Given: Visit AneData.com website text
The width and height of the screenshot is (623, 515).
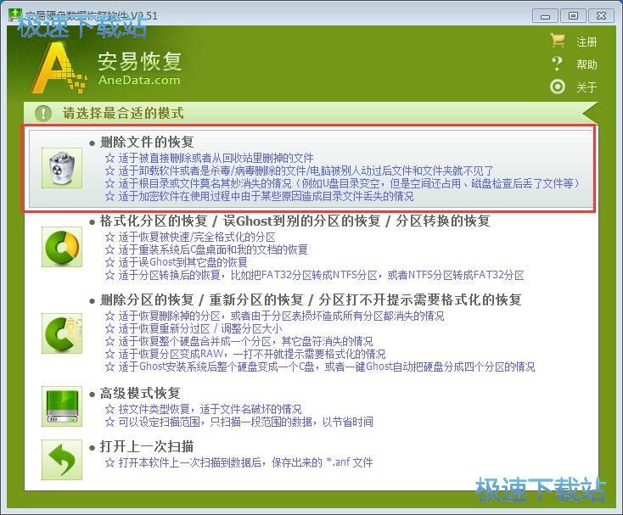Looking at the screenshot, I should (139, 80).
